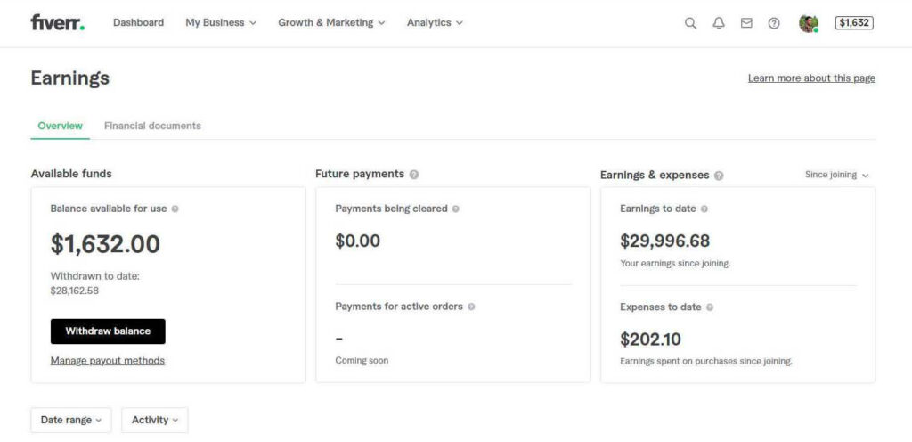The width and height of the screenshot is (912, 442).
Task: Click the 'Withdrawn to date:' label
Action: tap(94, 276)
